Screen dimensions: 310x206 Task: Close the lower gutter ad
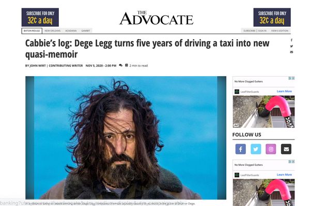(x=293, y=162)
